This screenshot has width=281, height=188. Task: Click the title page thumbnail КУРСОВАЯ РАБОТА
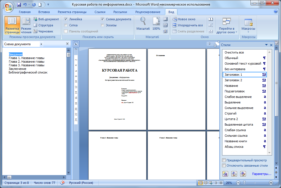tap(117, 89)
